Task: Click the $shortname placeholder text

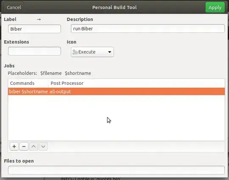Action: pos(78,73)
